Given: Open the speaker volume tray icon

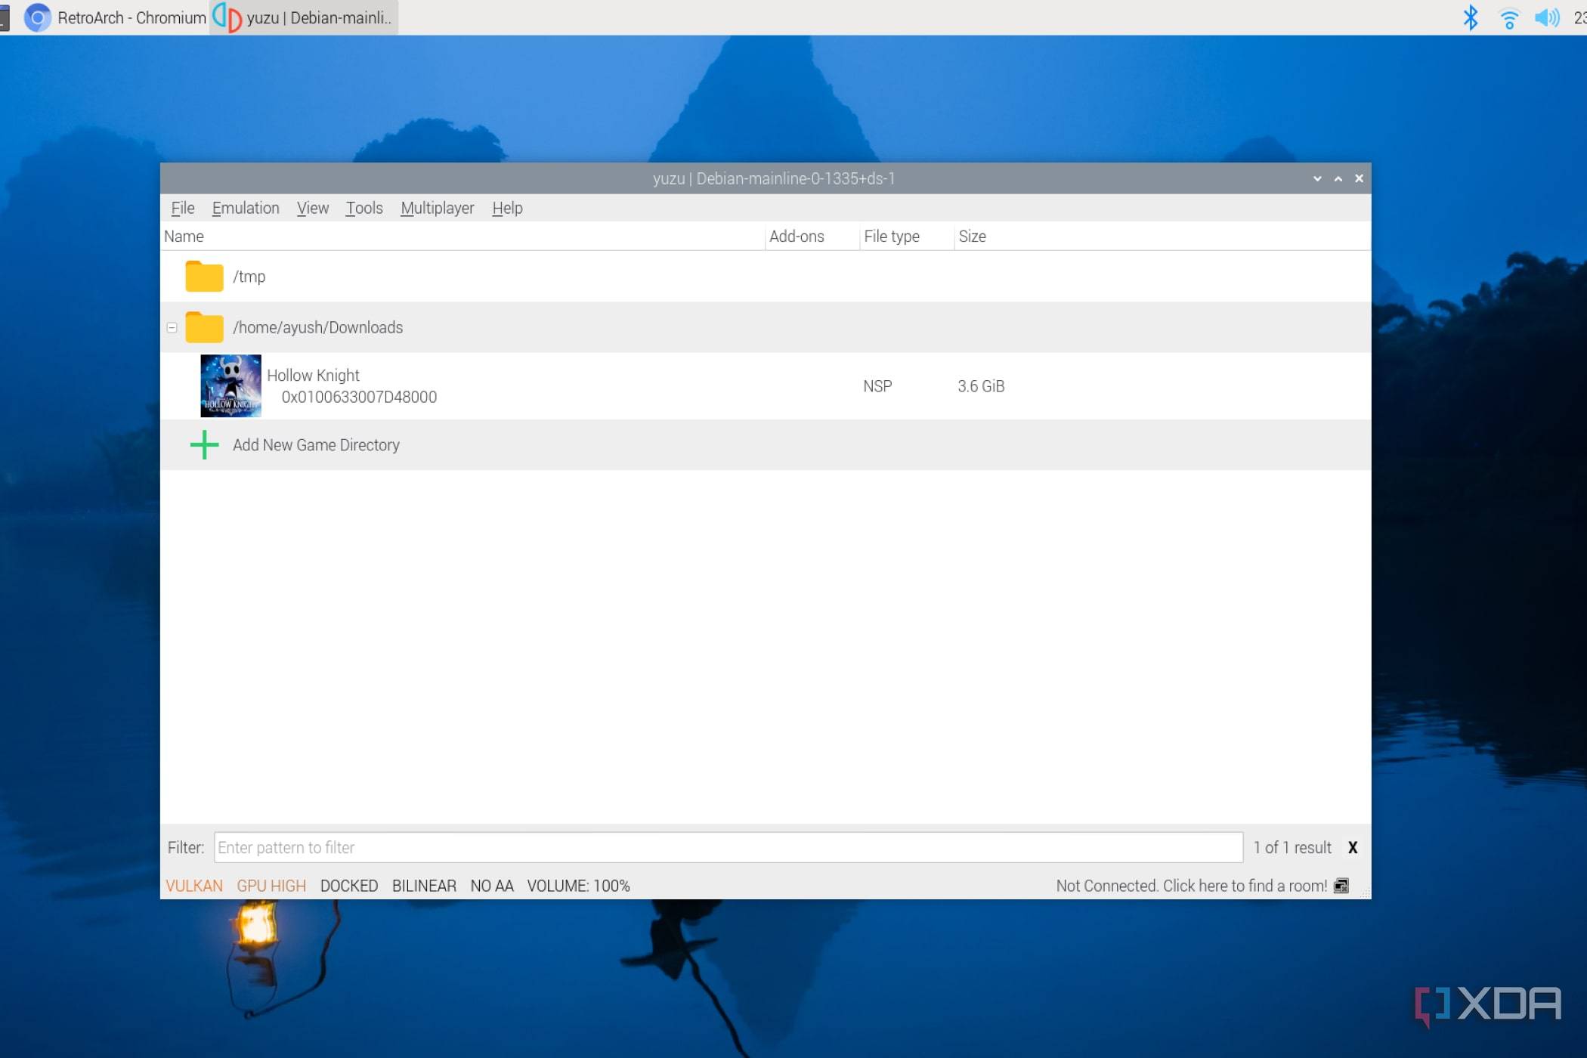Looking at the screenshot, I should pyautogui.click(x=1547, y=17).
